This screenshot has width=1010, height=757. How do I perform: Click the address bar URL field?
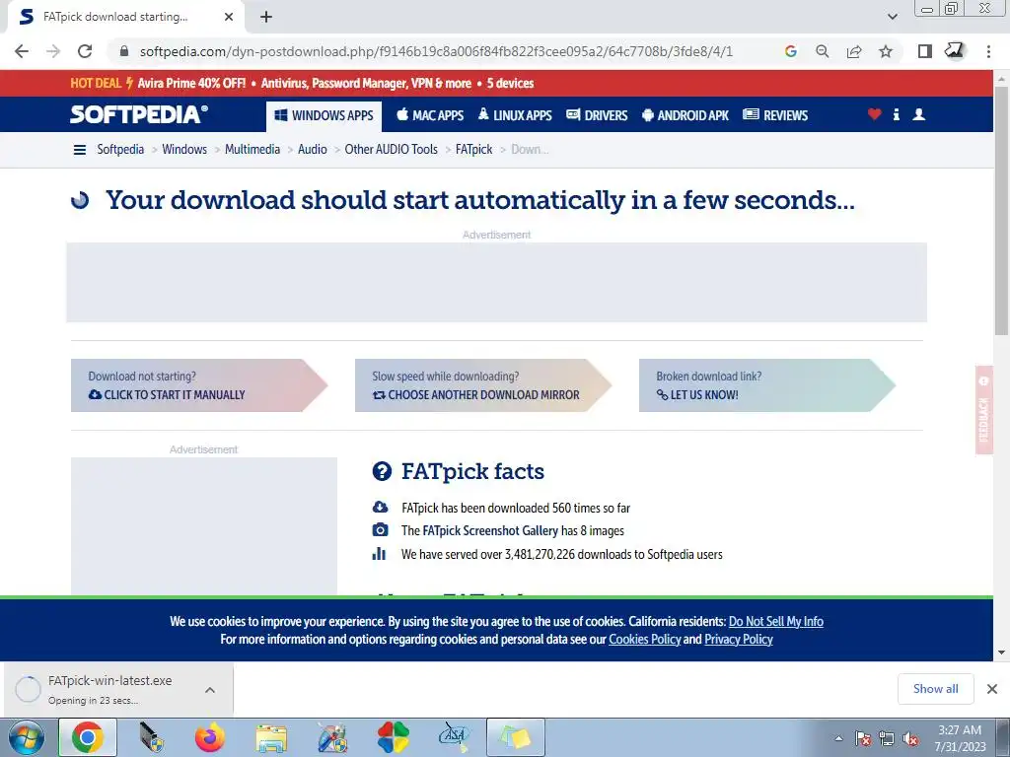[435, 51]
